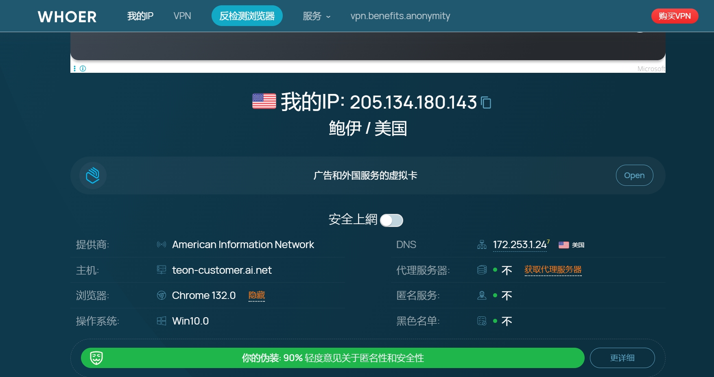The width and height of the screenshot is (714, 377).
Task: Click the DNS network icon
Action: [482, 245]
